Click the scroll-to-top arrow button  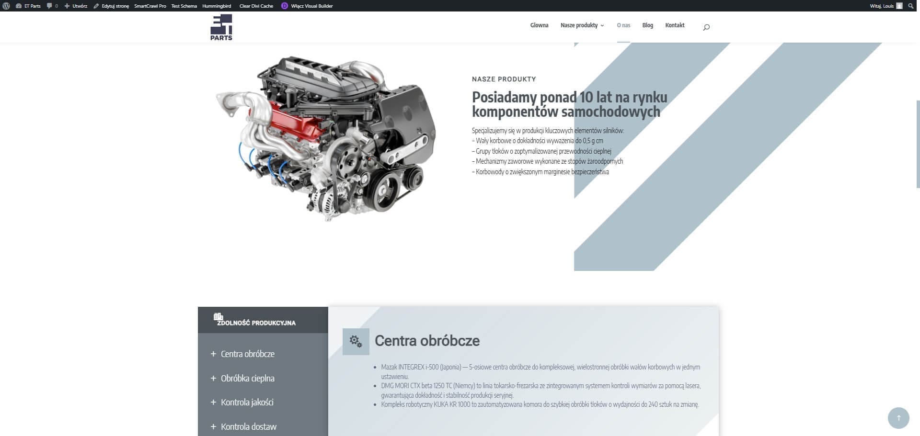point(898,418)
